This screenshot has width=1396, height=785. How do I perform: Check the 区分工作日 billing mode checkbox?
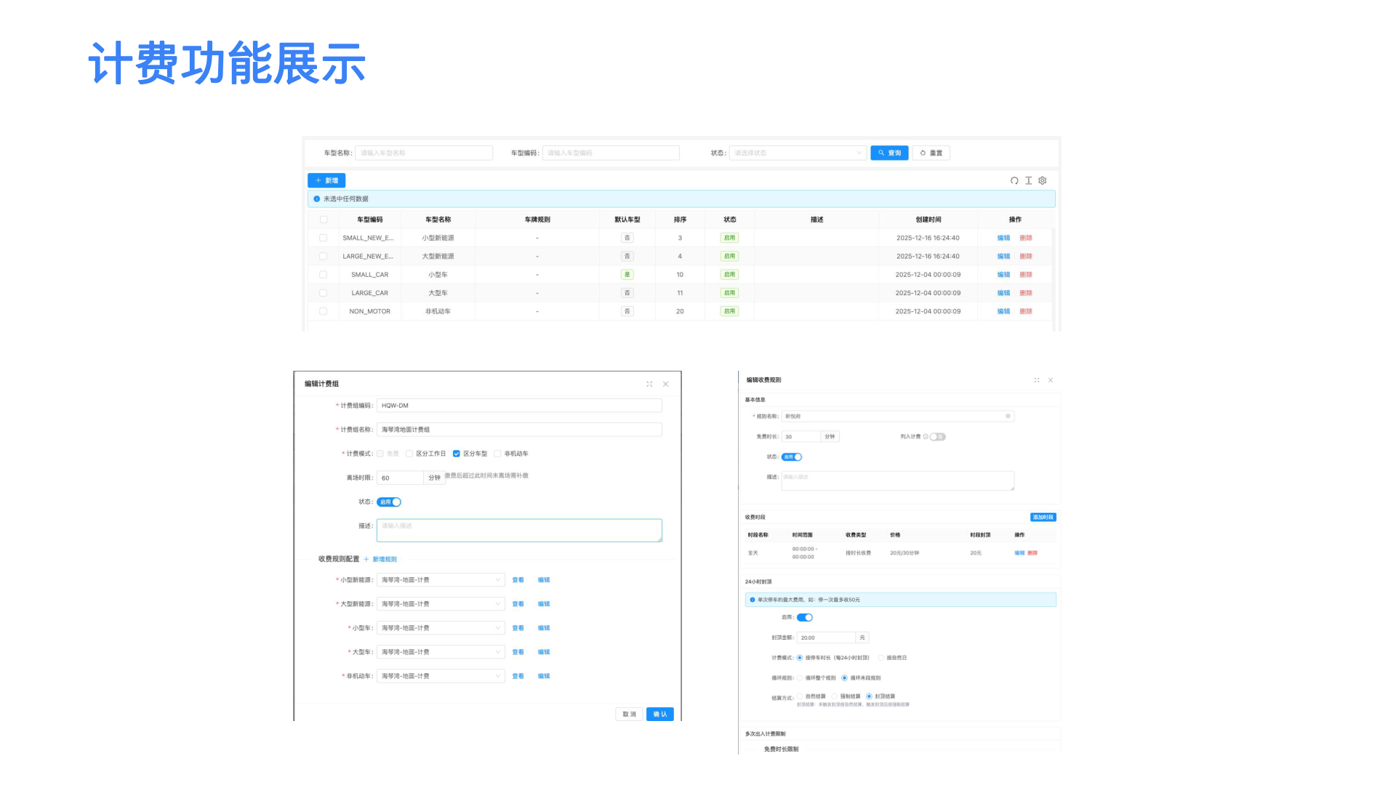point(409,454)
